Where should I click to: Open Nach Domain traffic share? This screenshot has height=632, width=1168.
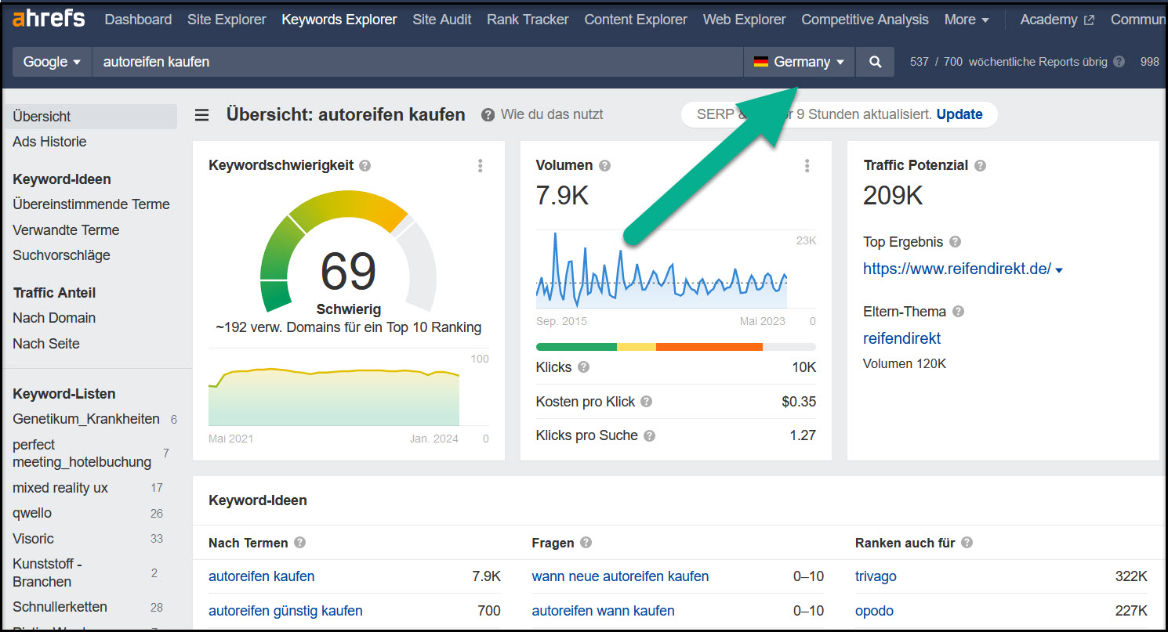(x=54, y=318)
